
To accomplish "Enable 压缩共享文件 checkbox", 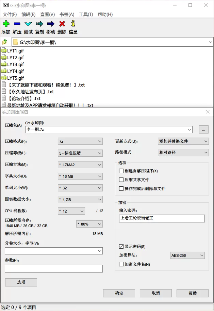I will pos(121,180).
